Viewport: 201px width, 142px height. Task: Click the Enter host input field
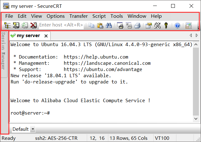coord(61,25)
